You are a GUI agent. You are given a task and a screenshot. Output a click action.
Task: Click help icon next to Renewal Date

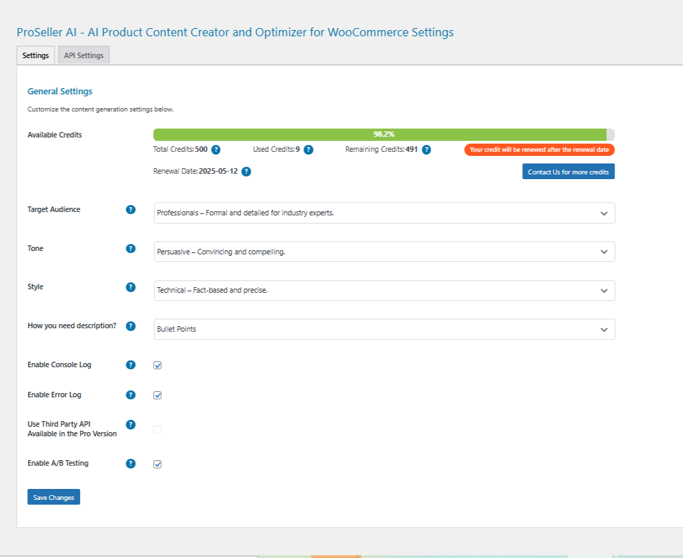[246, 172]
